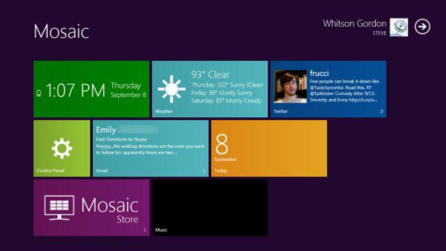This screenshot has width=446, height=251.
Task: Click the Twitter unread count 2
Action: [x=381, y=111]
